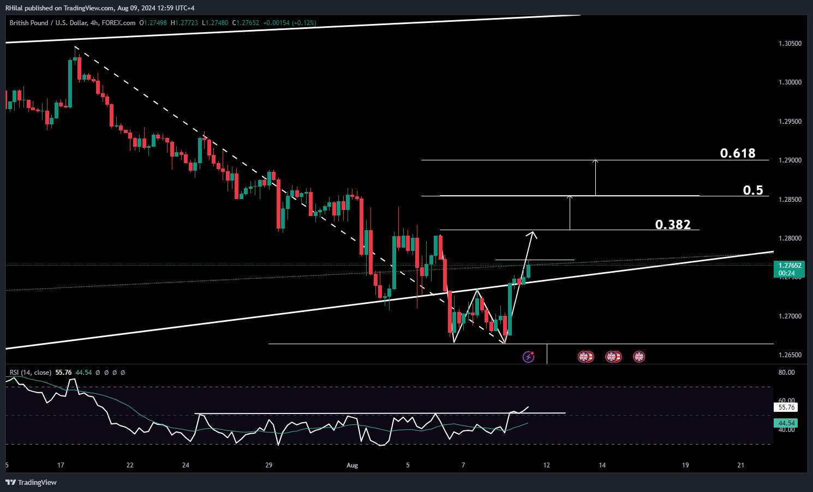This screenshot has height=492, width=813.
Task: Click price axis label 1.30000
Action: click(x=790, y=82)
